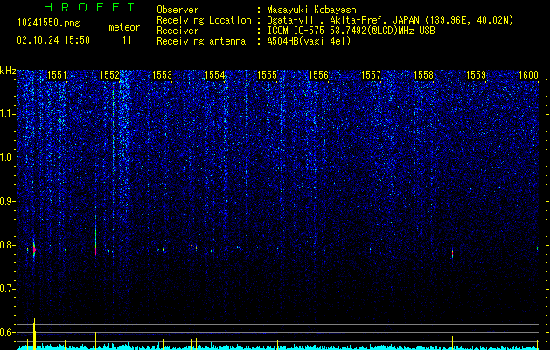Click the observer name Masayuki Kobayashi
This screenshot has height=350, width=550.
(314, 10)
